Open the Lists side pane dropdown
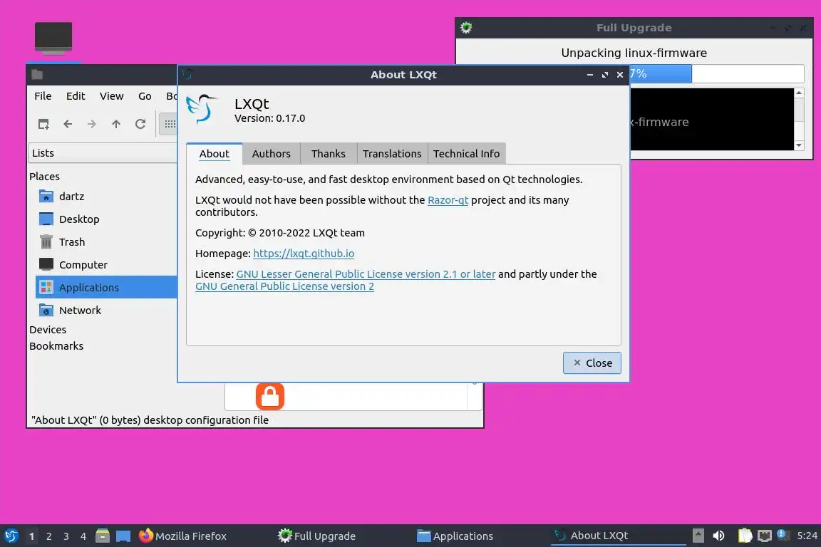The image size is (821, 547). 103,153
